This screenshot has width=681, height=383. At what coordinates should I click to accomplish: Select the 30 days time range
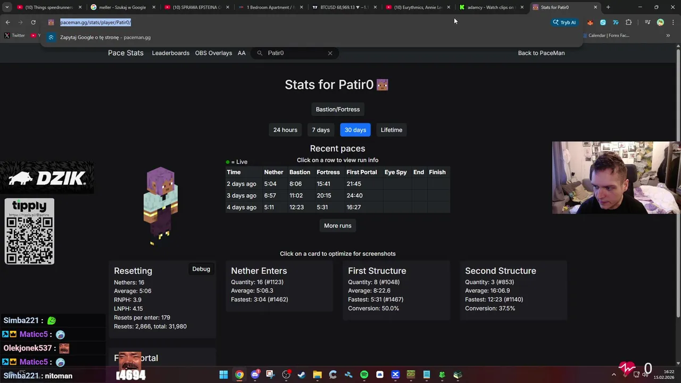coord(355,130)
